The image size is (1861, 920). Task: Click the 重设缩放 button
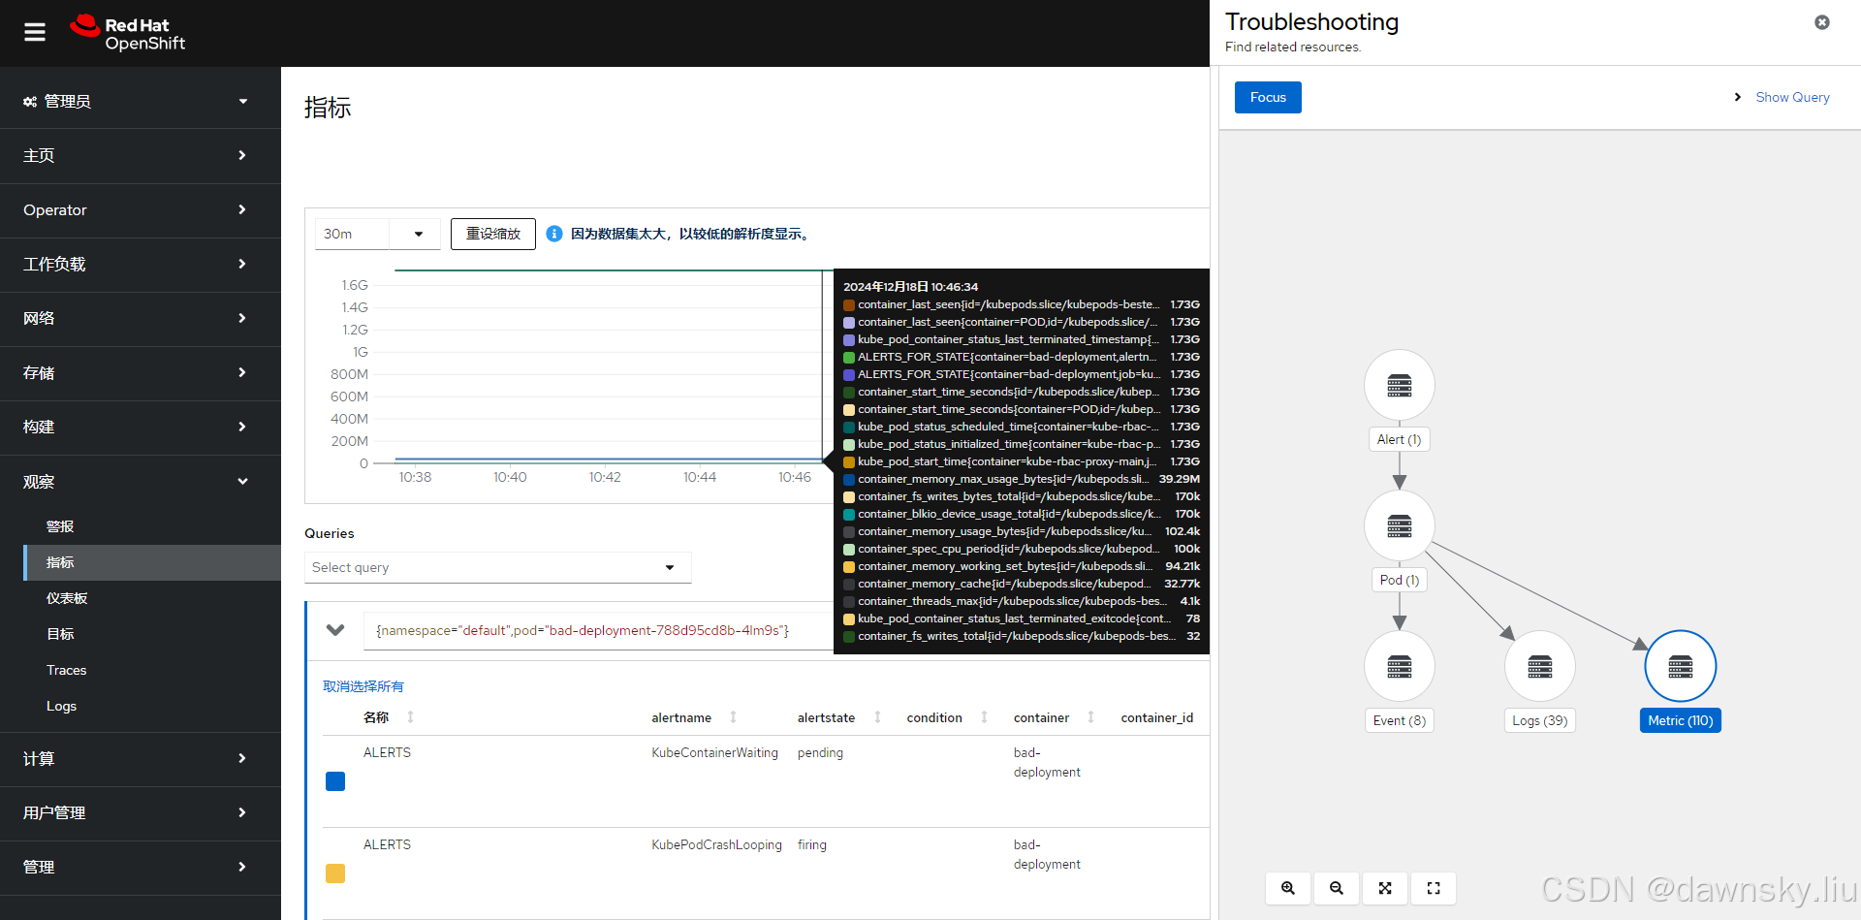(x=492, y=234)
